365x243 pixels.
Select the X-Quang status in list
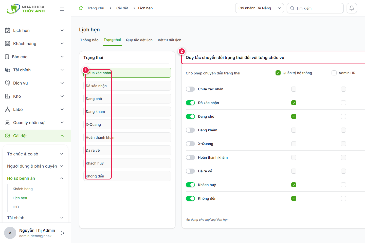point(127,125)
